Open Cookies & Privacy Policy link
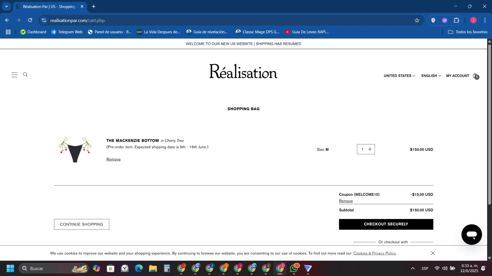492x276 pixels. tap(375, 253)
